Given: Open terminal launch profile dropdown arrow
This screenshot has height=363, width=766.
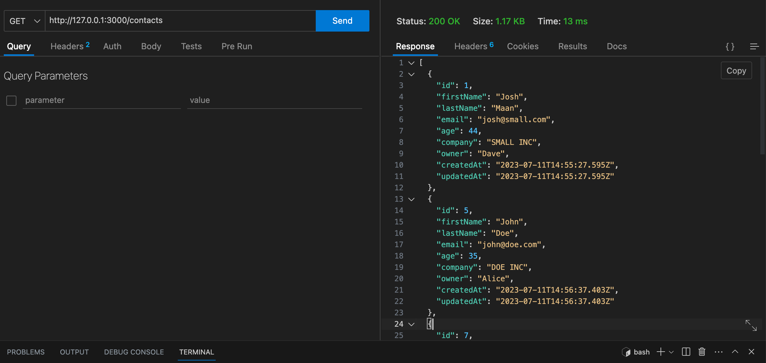Looking at the screenshot, I should pyautogui.click(x=671, y=352).
